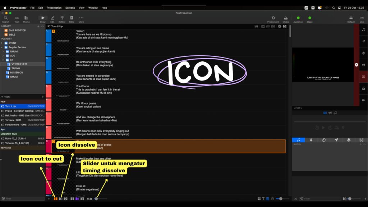
Task: Open the Screens menu
Action: pyautogui.click(x=70, y=8)
